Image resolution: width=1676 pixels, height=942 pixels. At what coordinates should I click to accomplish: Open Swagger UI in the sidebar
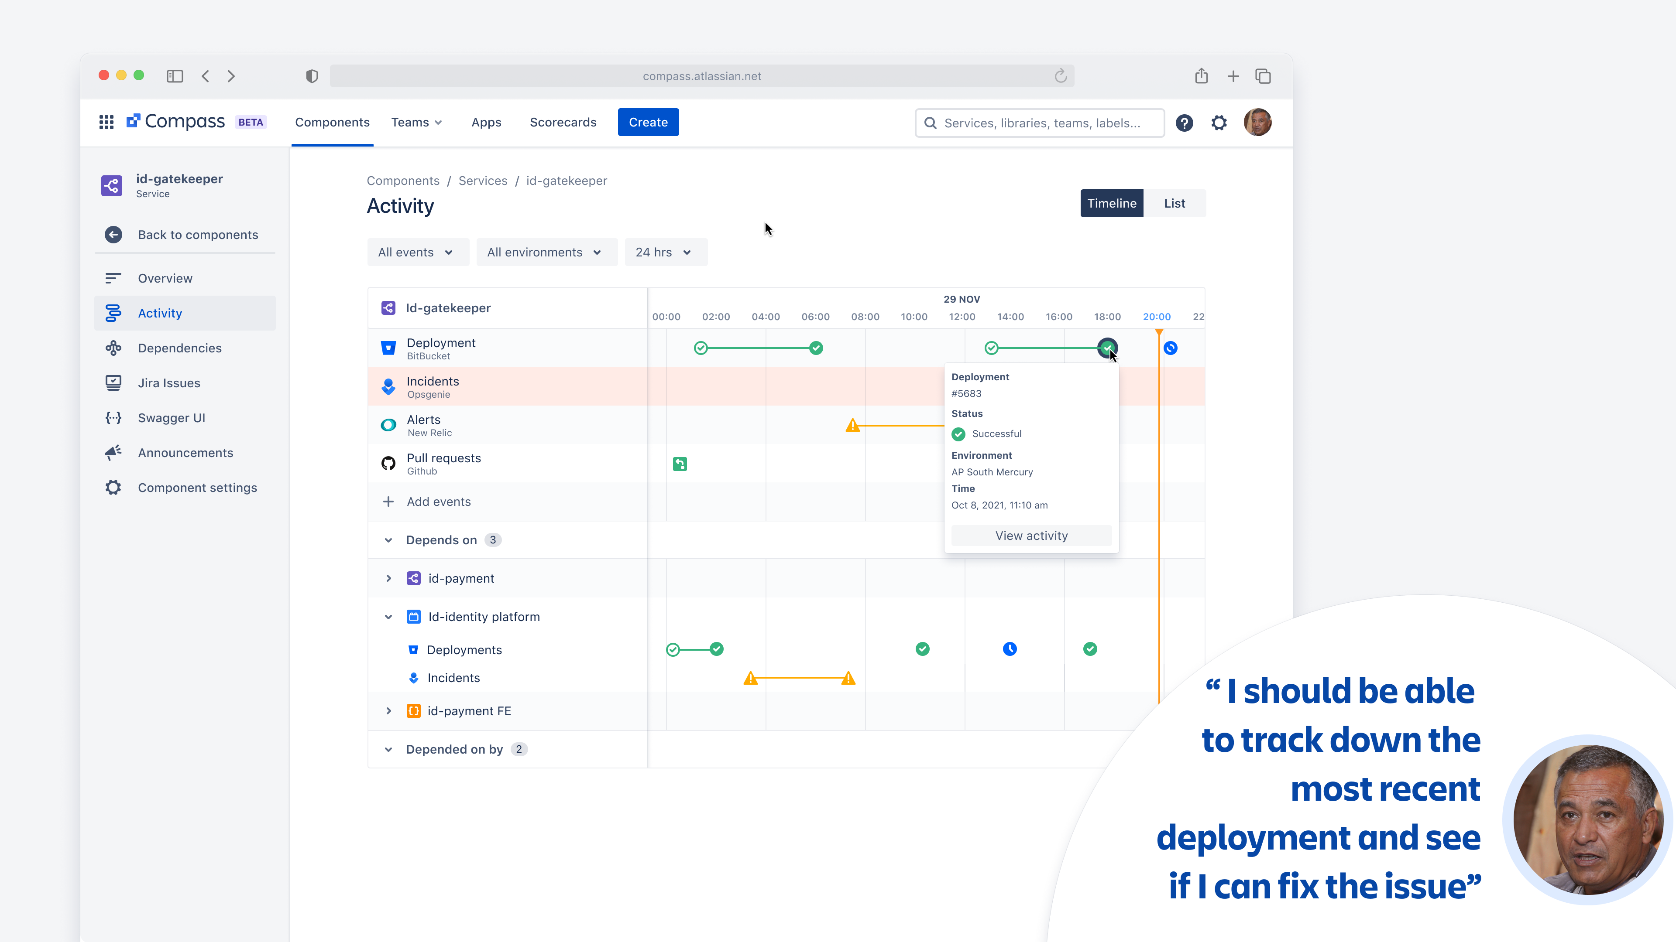185,418
